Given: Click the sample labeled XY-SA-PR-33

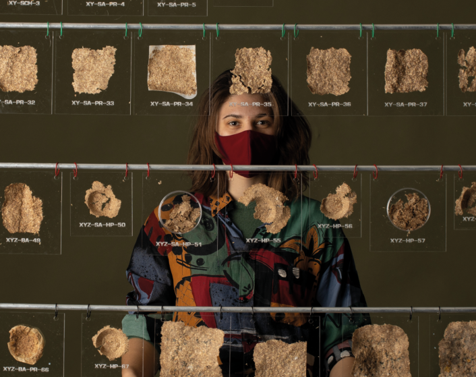Looking at the screenshot, I should pyautogui.click(x=92, y=69).
